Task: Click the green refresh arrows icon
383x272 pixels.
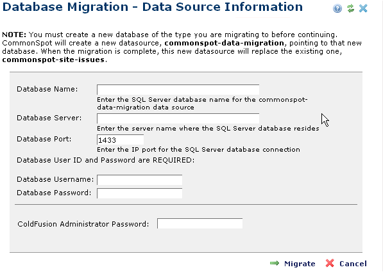Action: pyautogui.click(x=350, y=8)
